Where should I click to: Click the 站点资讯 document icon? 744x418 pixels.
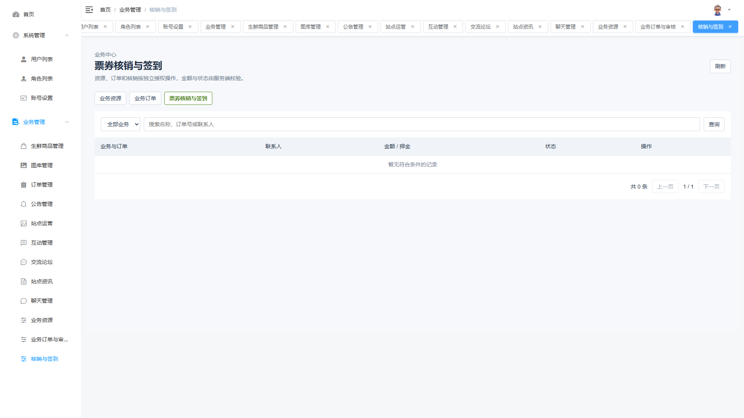click(x=24, y=281)
